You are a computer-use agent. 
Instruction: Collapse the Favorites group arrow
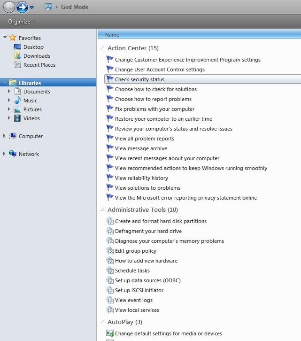[5, 38]
